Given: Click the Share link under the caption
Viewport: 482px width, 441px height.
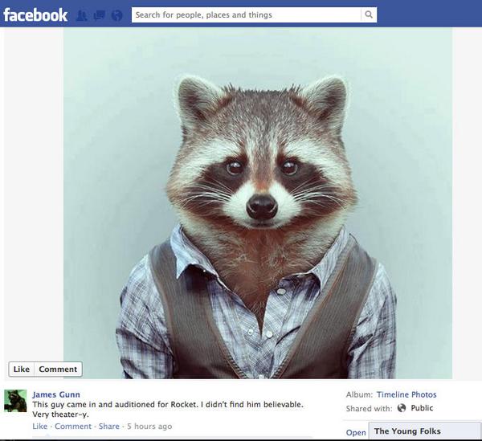Looking at the screenshot, I should [x=109, y=427].
